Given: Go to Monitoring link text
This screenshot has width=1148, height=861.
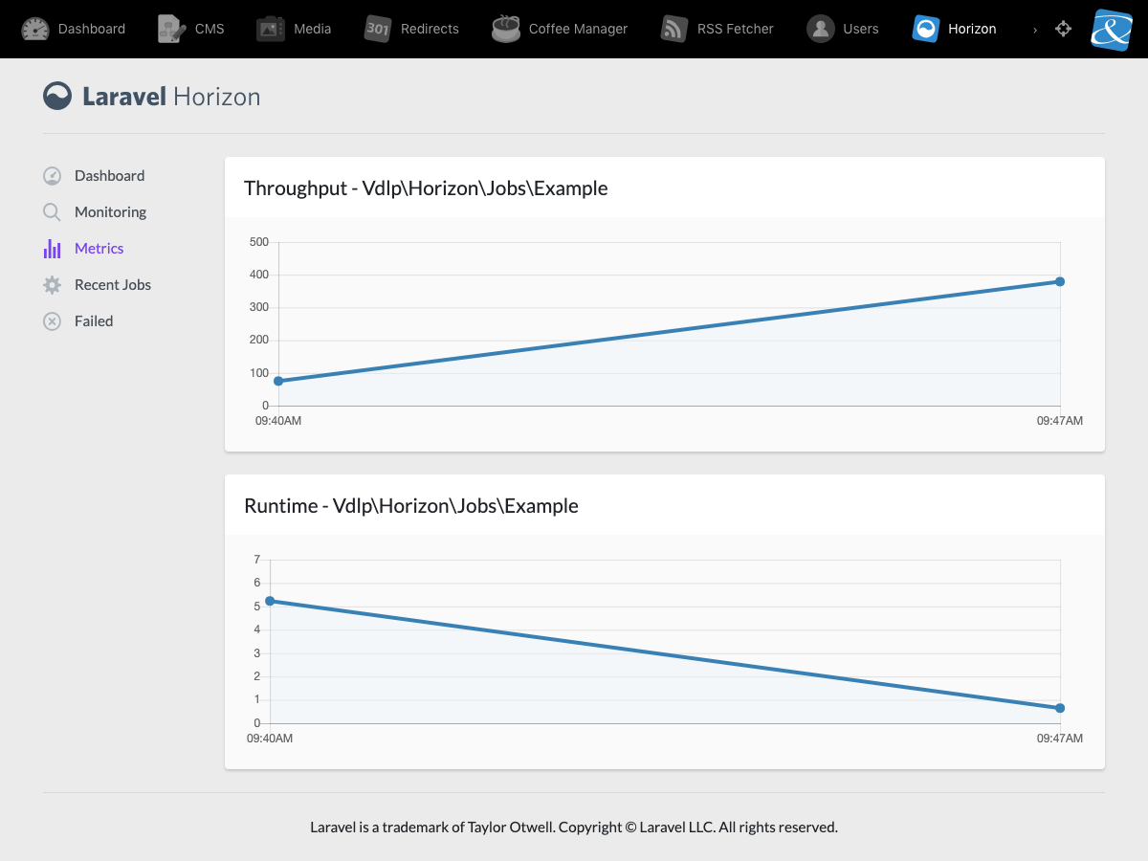Looking at the screenshot, I should [111, 212].
